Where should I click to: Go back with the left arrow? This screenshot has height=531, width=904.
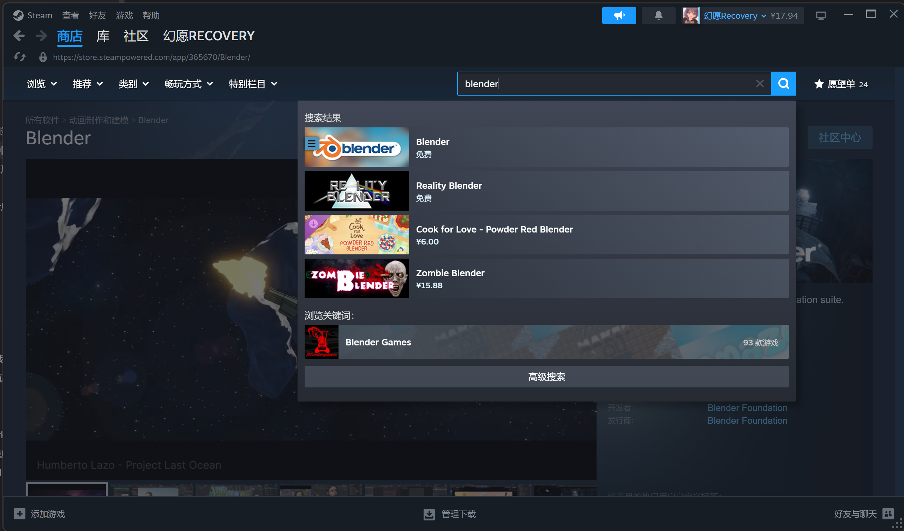point(19,36)
